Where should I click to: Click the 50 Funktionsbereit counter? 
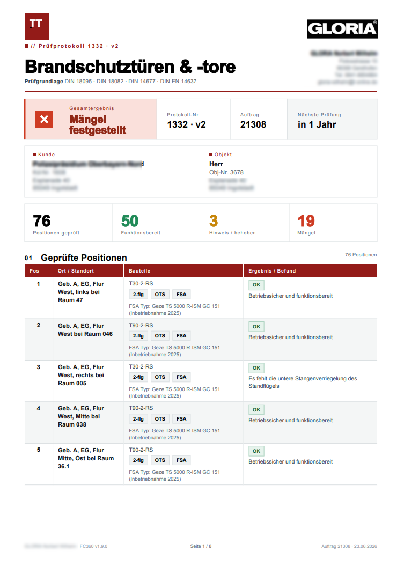click(x=157, y=223)
